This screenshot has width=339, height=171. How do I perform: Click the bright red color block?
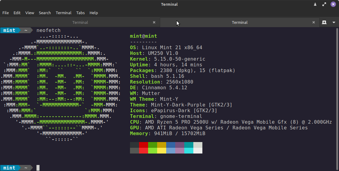click(144, 151)
